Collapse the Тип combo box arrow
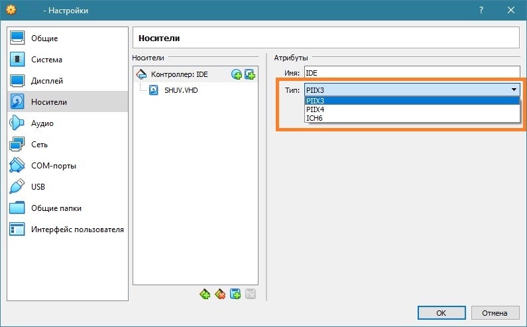 (x=513, y=90)
